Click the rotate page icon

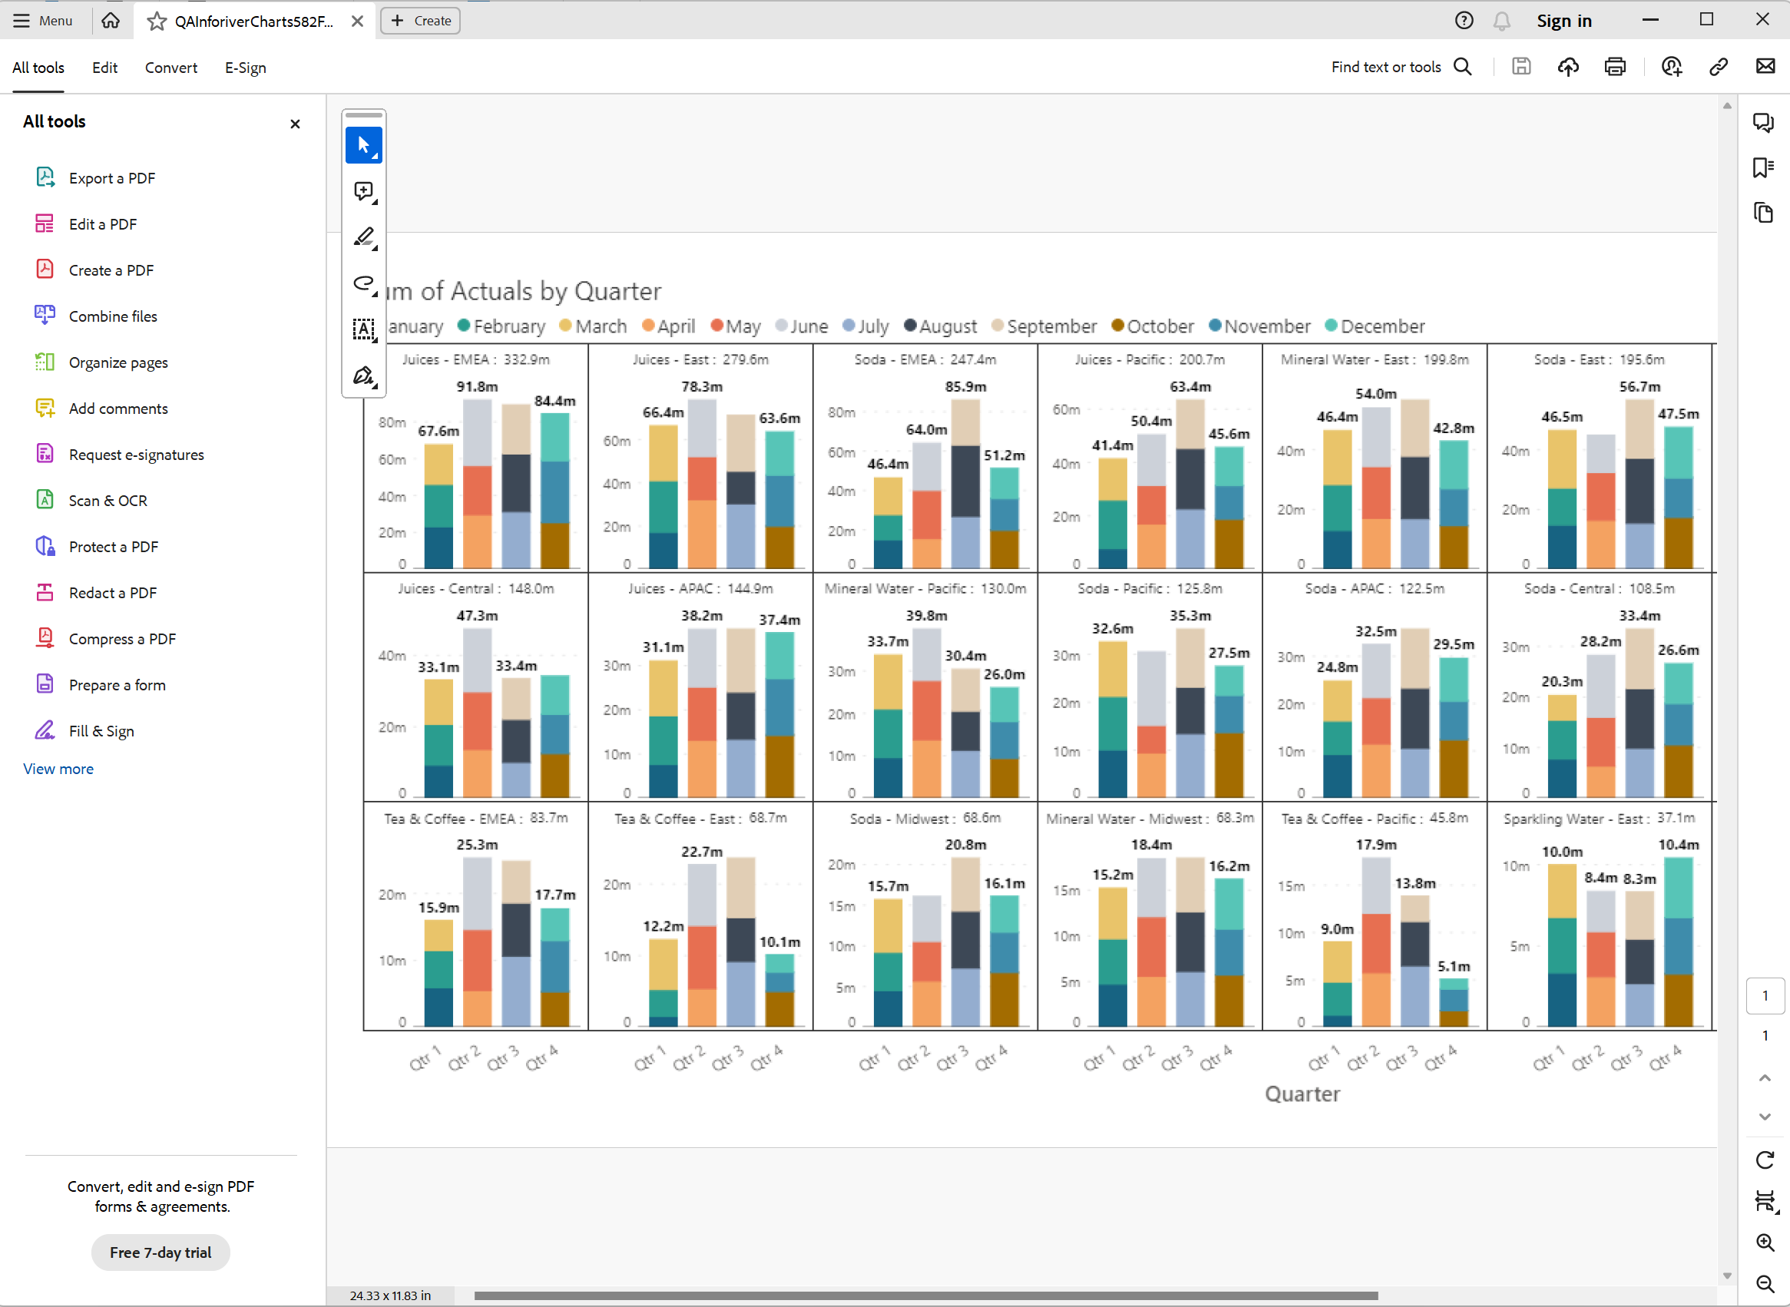point(1765,1160)
